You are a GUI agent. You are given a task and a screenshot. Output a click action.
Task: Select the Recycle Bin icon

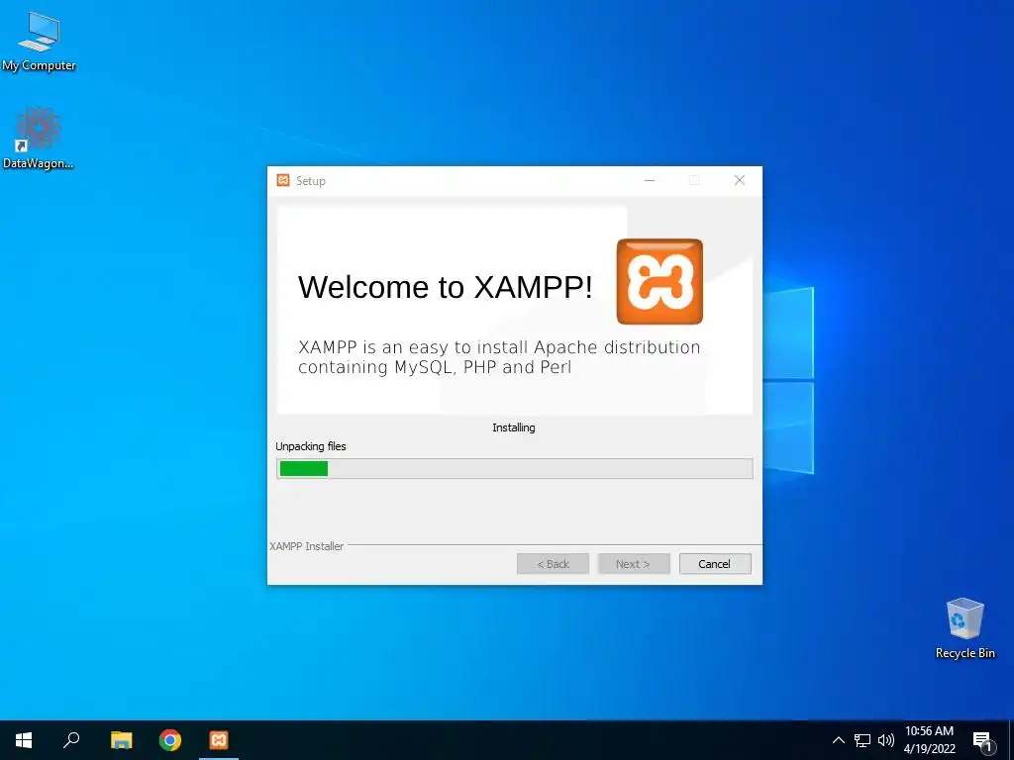[964, 628]
